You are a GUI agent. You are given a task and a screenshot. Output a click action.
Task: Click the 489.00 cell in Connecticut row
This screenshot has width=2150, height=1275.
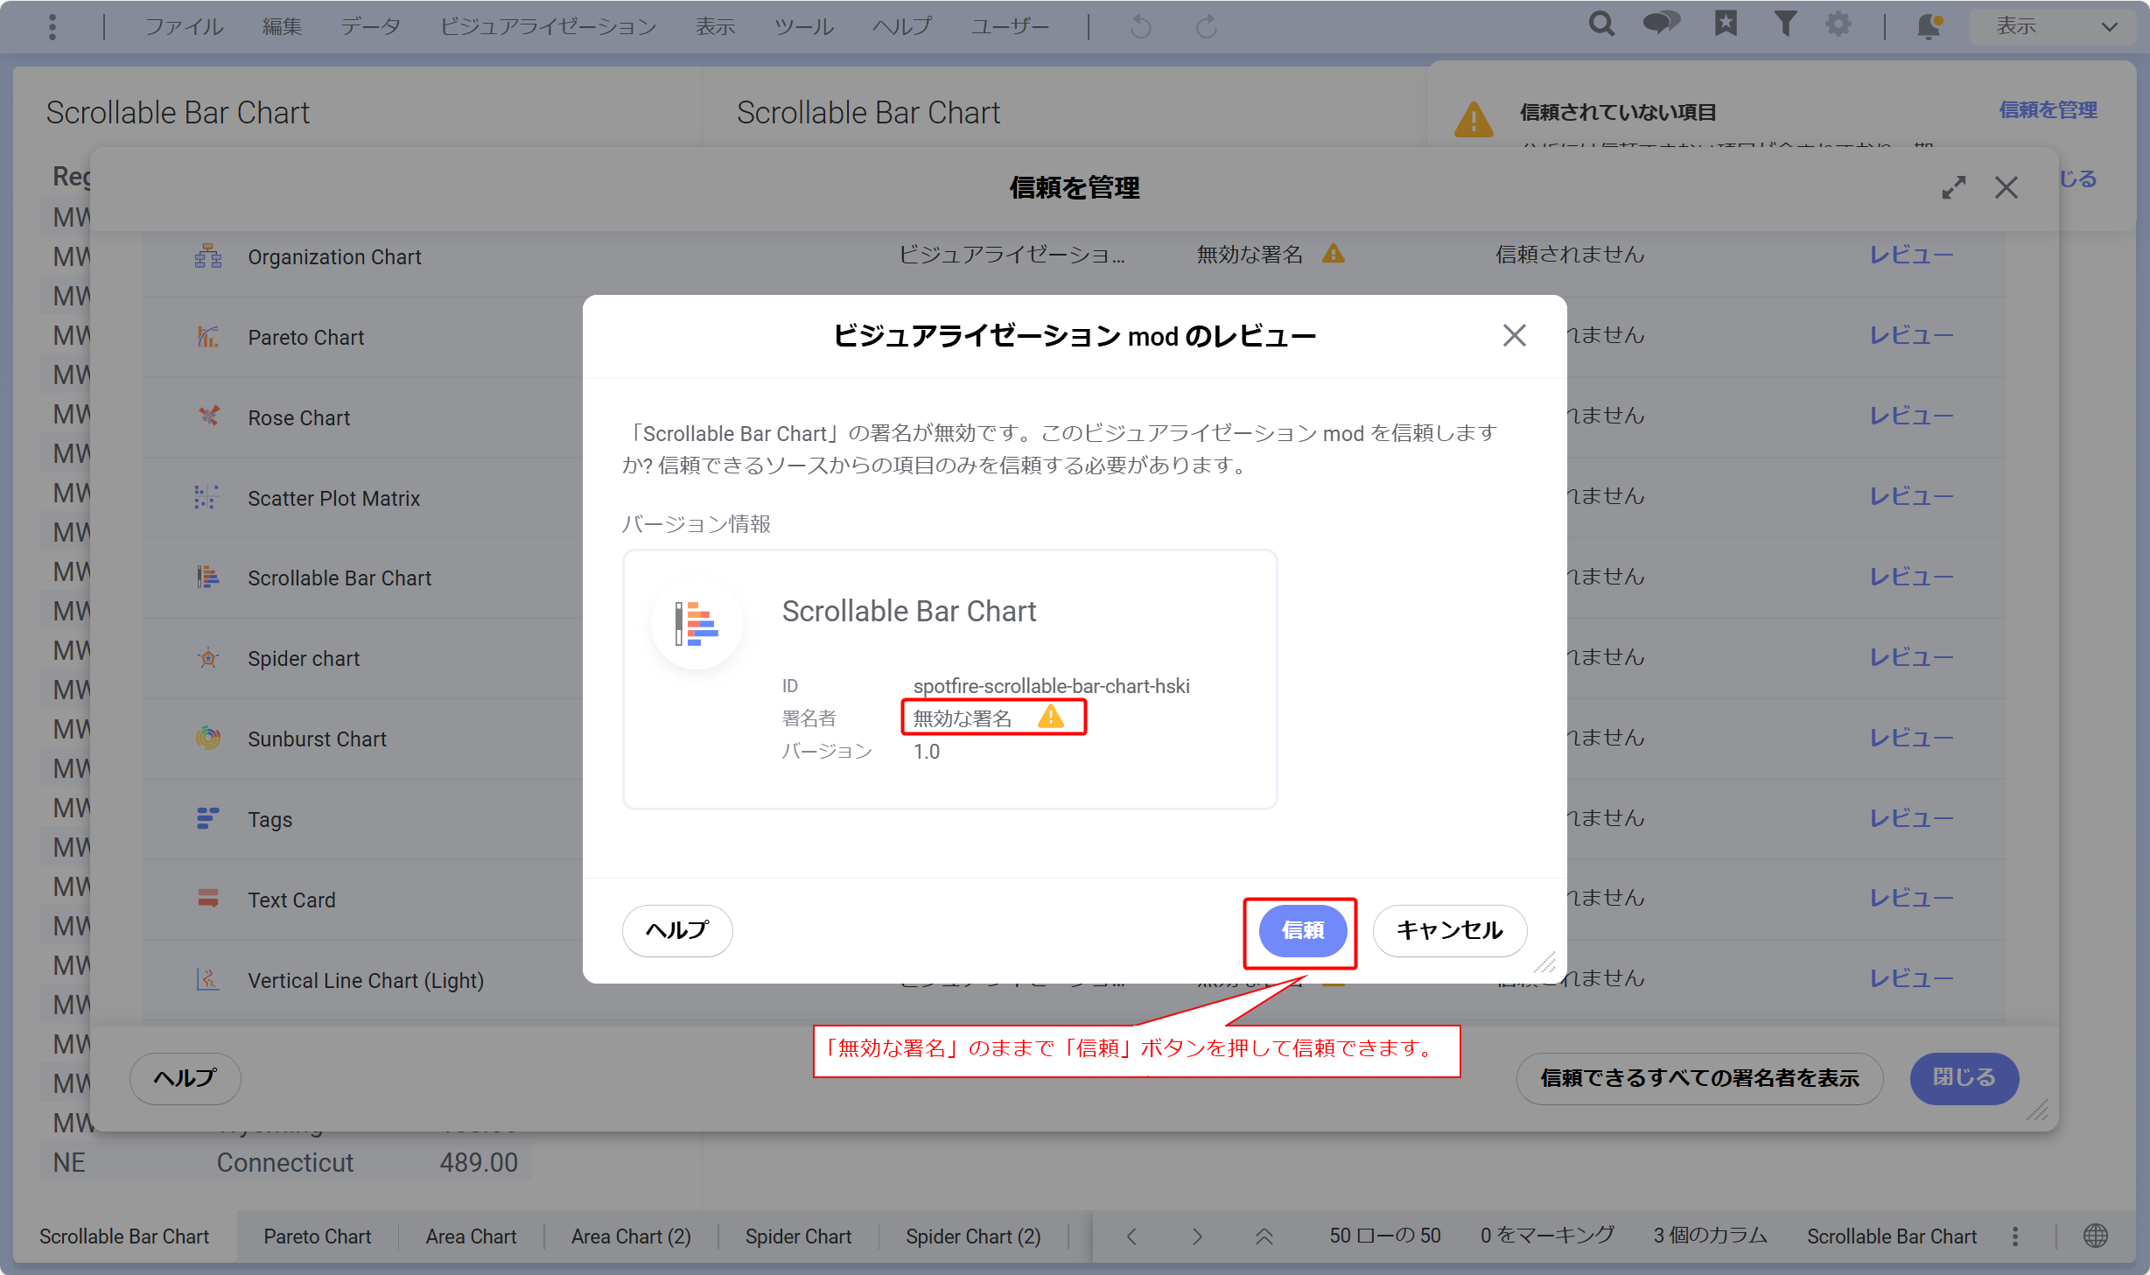click(478, 1162)
